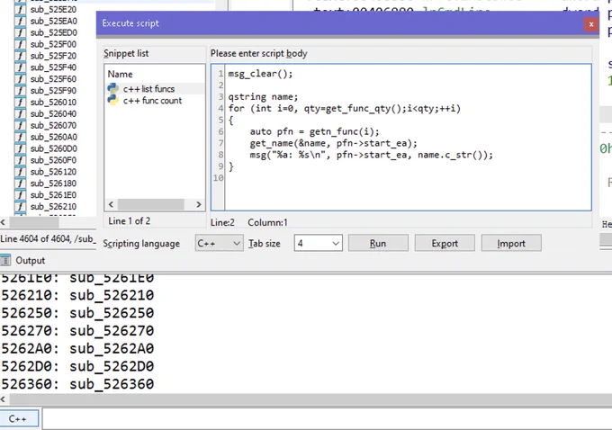Click the Name column header in snippet list
612x430 pixels.
(121, 74)
